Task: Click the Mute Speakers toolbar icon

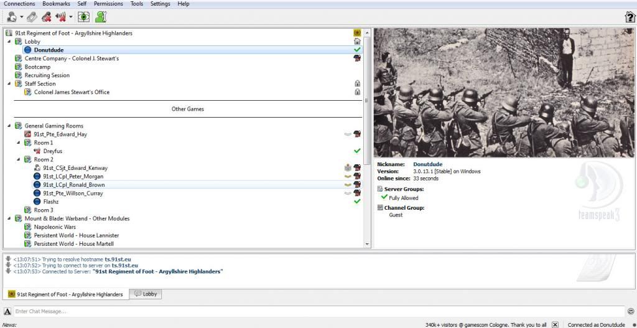Action: coord(61,17)
